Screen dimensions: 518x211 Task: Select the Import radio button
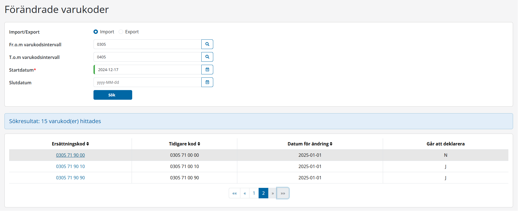click(x=96, y=32)
